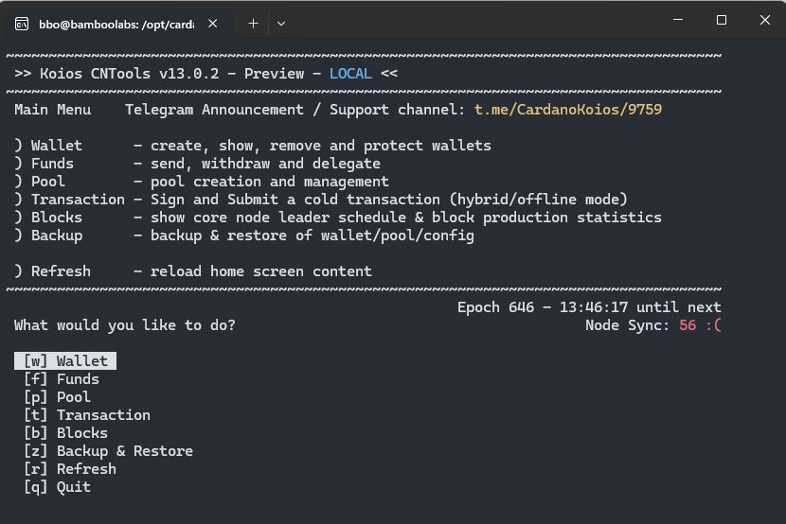
Task: Click the 'Main Menu' heading text
Action: (53, 110)
